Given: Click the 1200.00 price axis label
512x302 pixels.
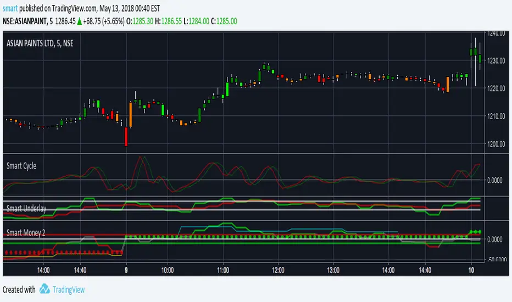Looking at the screenshot, I should tap(496, 144).
